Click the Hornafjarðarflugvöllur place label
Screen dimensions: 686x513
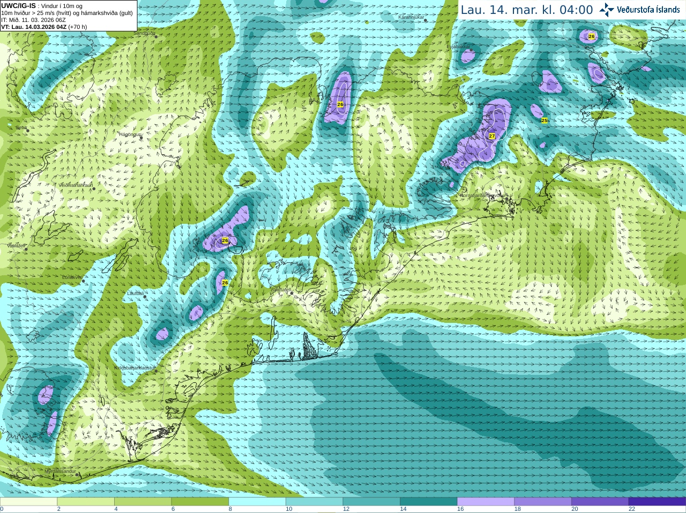point(483,195)
